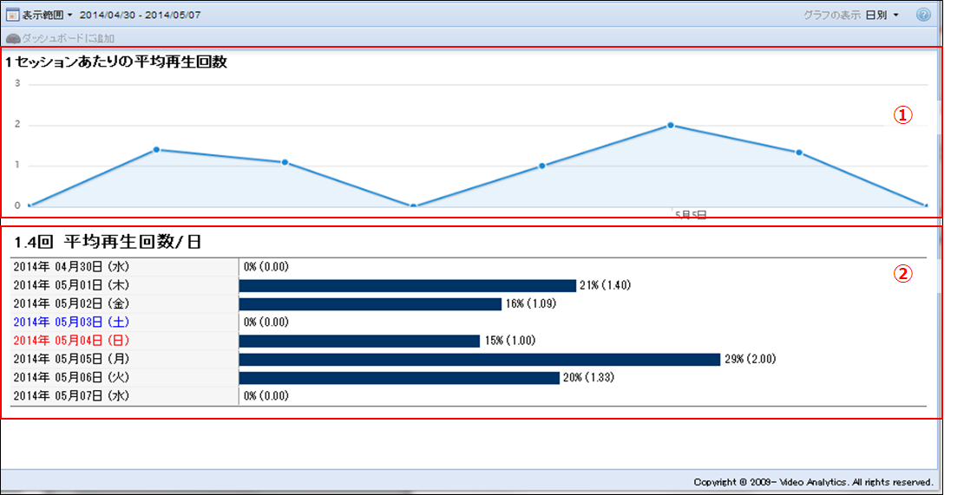The width and height of the screenshot is (964, 495).
Task: Click the 5月5日 x-axis label
Action: coord(691,214)
